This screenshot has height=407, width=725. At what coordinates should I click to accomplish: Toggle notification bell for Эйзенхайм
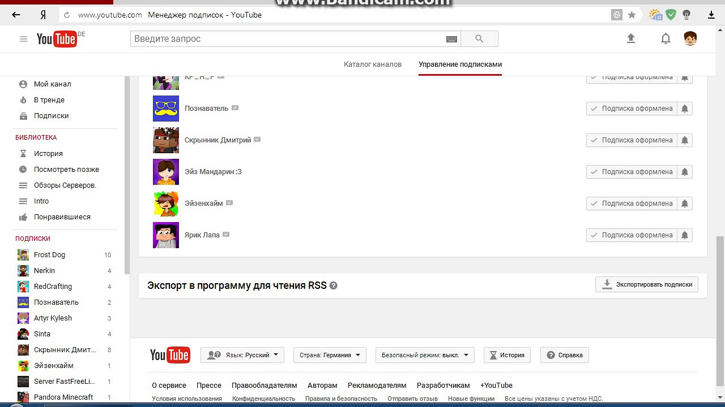pos(685,203)
